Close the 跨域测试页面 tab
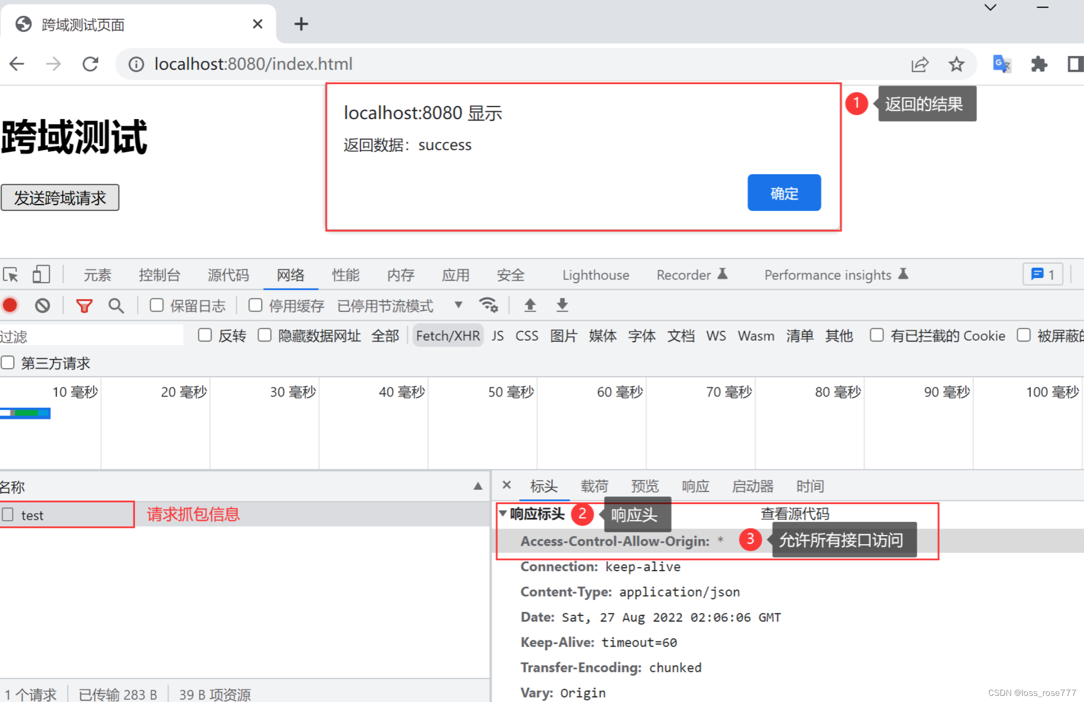 [258, 24]
